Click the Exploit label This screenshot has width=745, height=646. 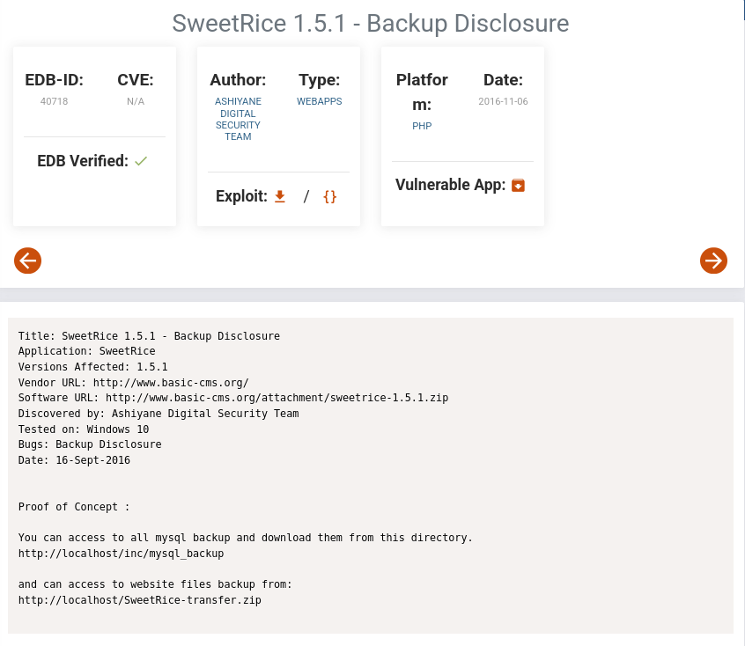click(241, 196)
